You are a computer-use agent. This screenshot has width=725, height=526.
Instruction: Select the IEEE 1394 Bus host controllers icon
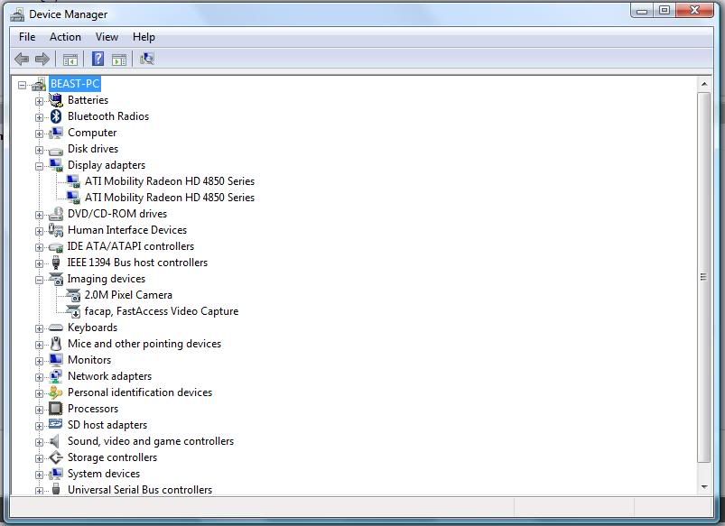[56, 262]
